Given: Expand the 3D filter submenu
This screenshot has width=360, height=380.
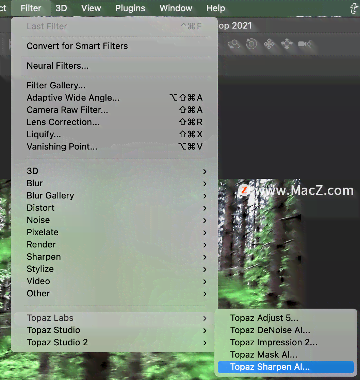Looking at the screenshot, I should 114,171.
